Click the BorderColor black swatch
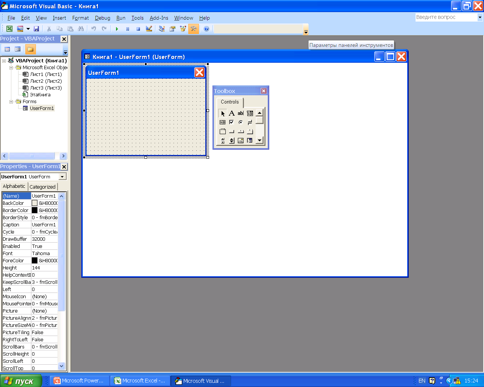Screen dimensions: 484x387 35,210
